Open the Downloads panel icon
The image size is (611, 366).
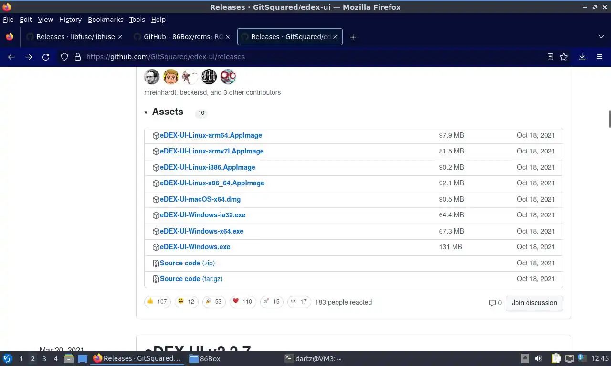(x=582, y=57)
